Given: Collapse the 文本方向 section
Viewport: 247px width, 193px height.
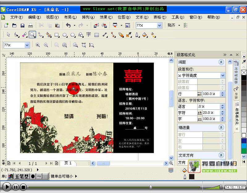Looking at the screenshot, I should point(221,155).
